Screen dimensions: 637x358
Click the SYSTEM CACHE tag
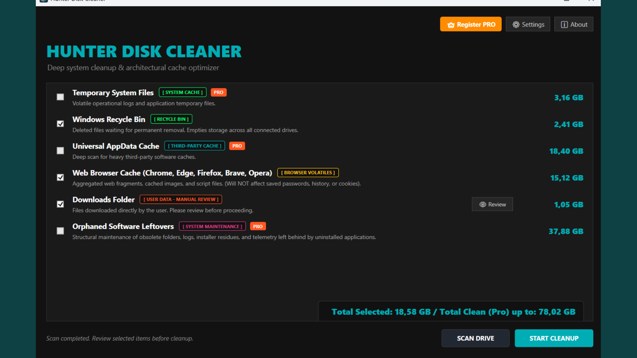[x=182, y=92]
